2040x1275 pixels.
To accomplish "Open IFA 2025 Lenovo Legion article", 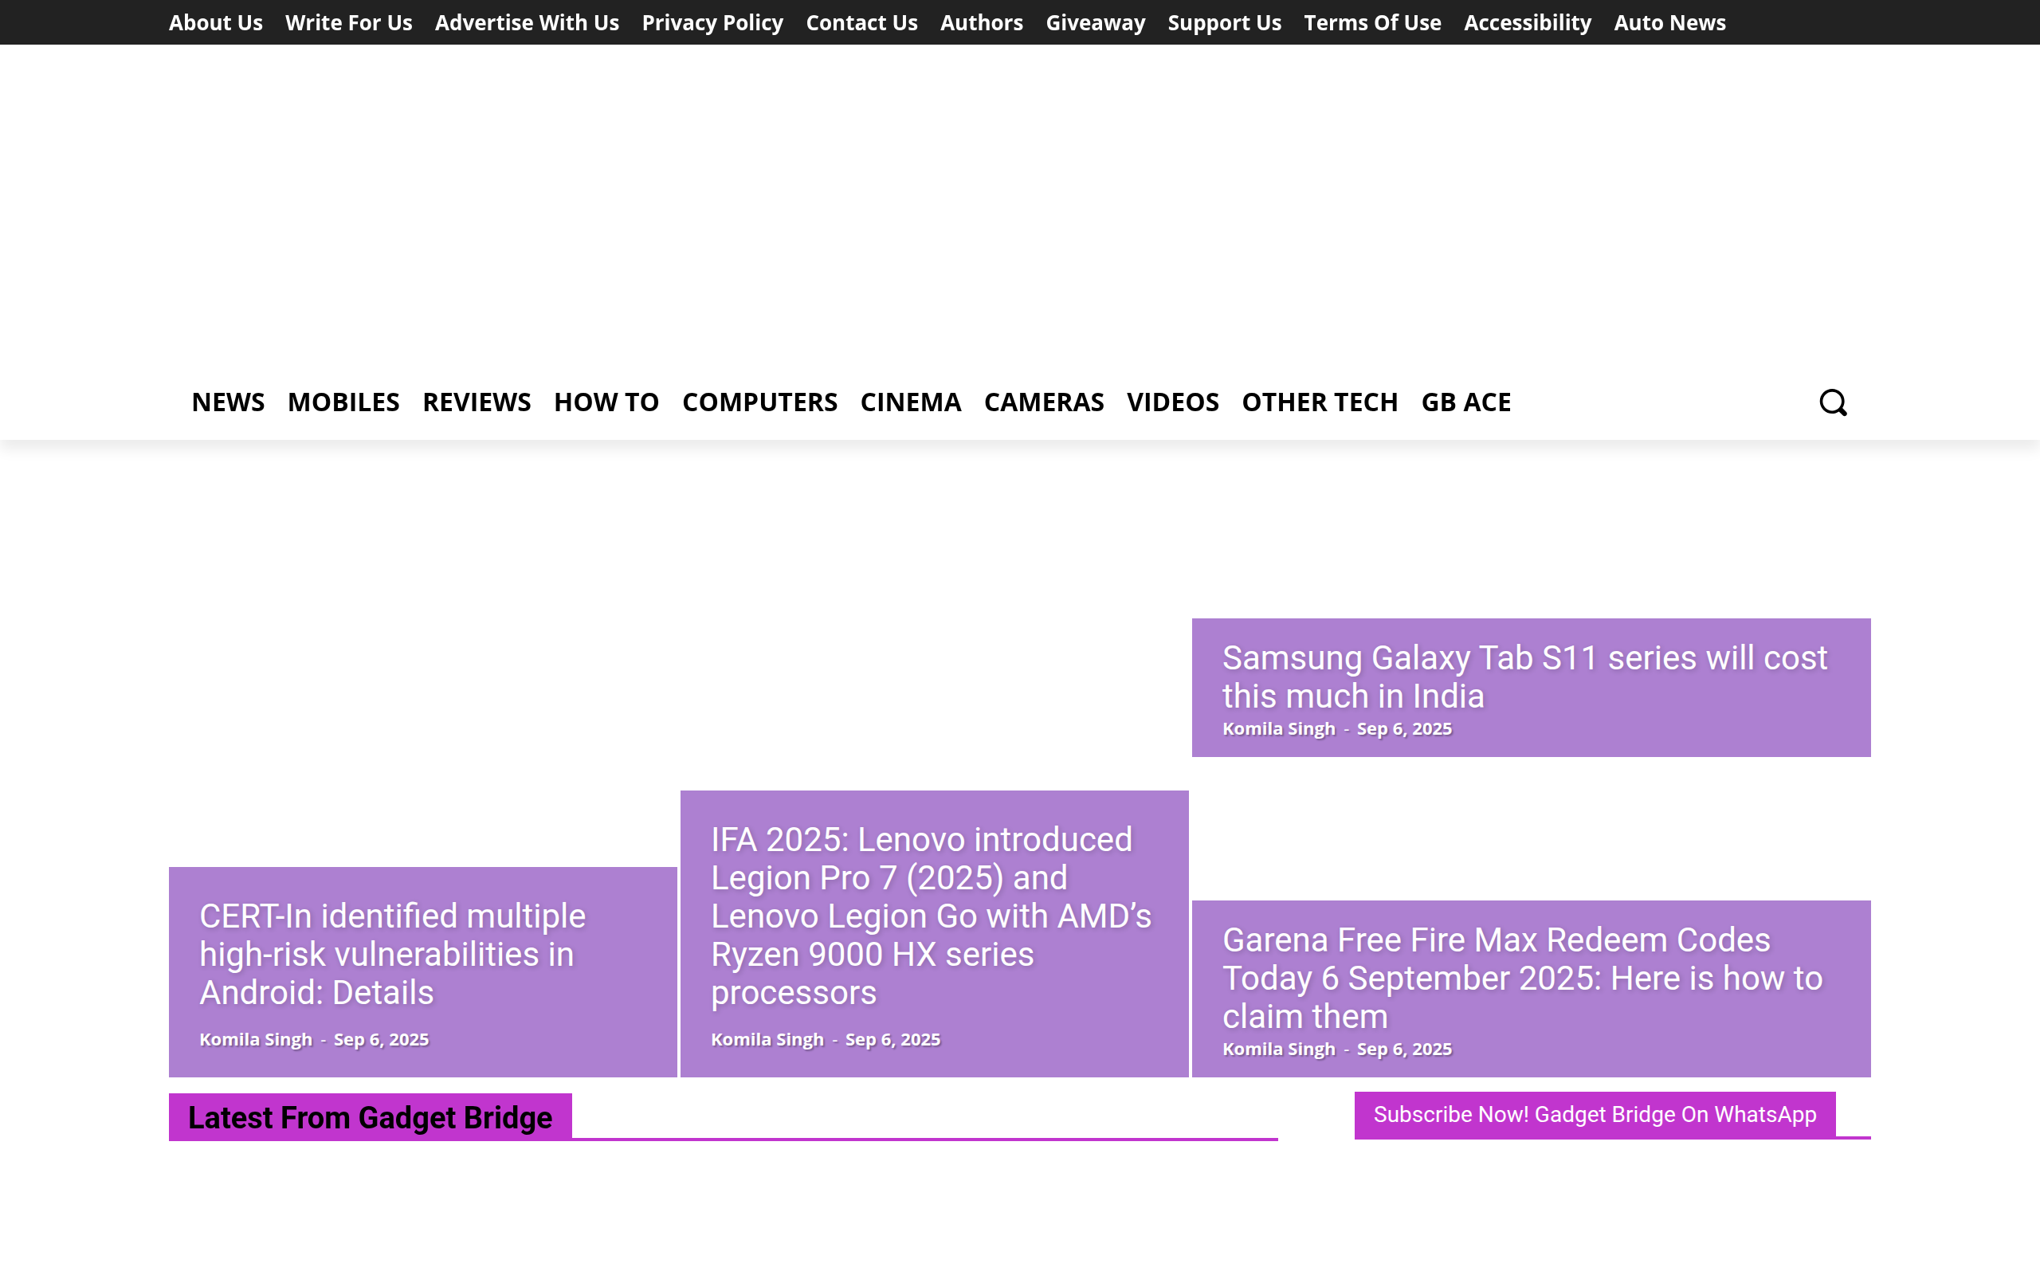I will 931,916.
